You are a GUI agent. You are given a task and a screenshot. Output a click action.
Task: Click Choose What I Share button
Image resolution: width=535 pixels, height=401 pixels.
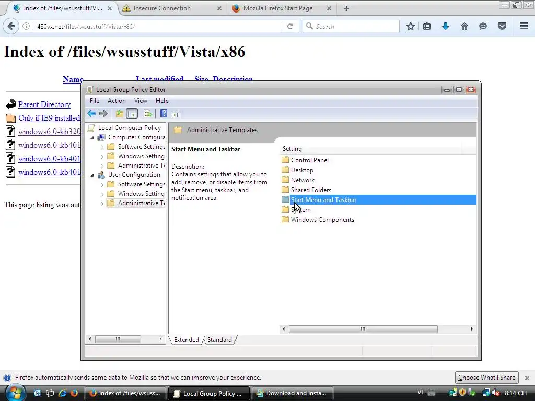coord(486,378)
